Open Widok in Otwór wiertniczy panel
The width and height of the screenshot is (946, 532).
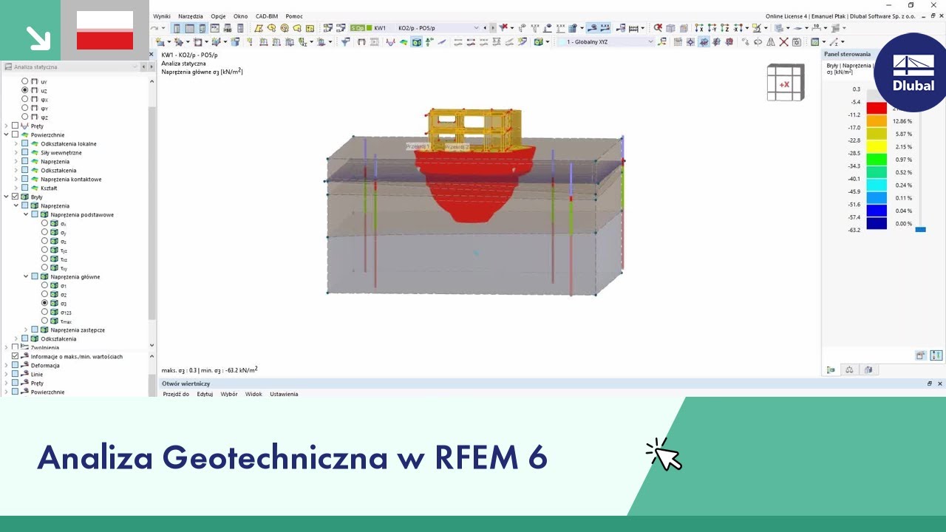(x=253, y=394)
